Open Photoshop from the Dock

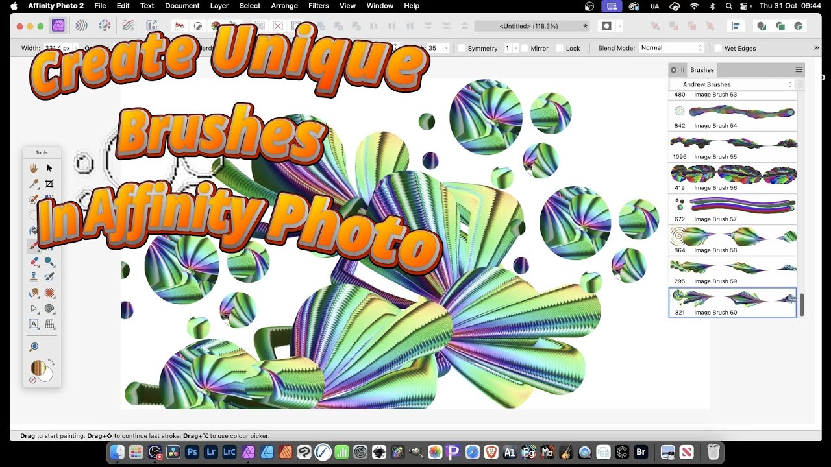click(x=192, y=452)
